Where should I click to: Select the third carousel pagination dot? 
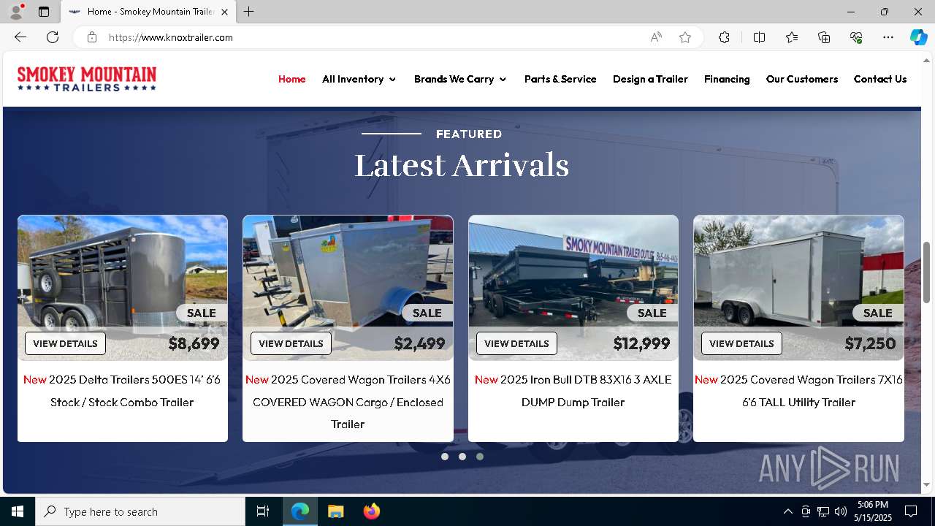(480, 457)
